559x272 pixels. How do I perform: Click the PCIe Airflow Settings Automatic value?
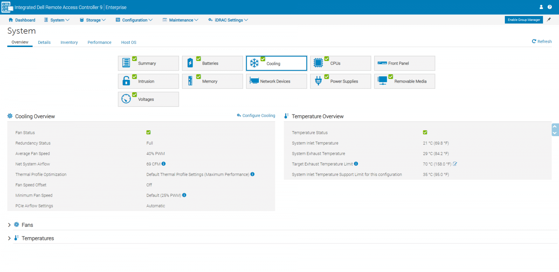(x=155, y=206)
